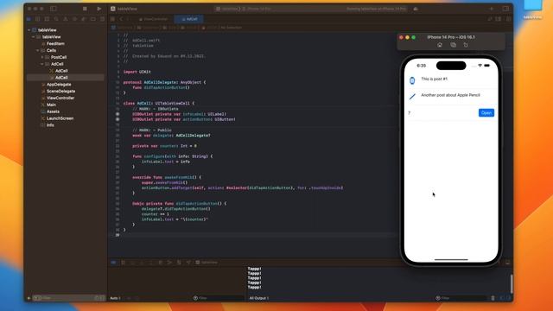This screenshot has height=311, width=553.
Task: Tap 'Another post about Apple Pencil' row
Action: point(451,96)
